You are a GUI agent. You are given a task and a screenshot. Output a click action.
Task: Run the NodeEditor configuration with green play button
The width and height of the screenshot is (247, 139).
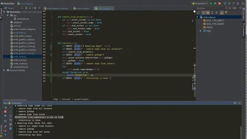(211, 3)
